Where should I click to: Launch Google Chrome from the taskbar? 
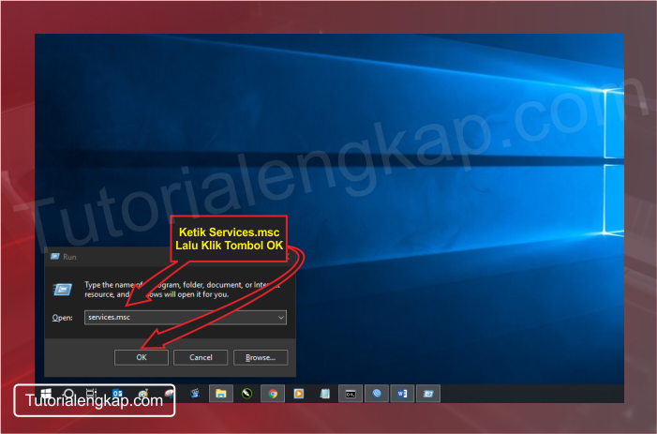(x=273, y=394)
